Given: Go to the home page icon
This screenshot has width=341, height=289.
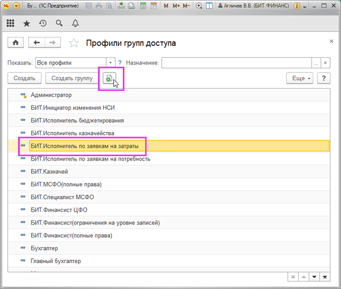Looking at the screenshot, I should click(x=16, y=43).
